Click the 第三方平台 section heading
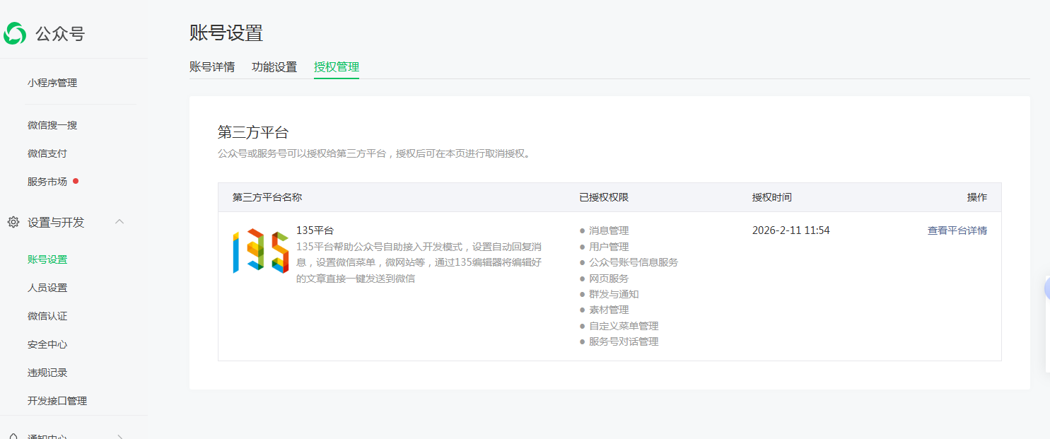The image size is (1050, 439). pyautogui.click(x=253, y=132)
